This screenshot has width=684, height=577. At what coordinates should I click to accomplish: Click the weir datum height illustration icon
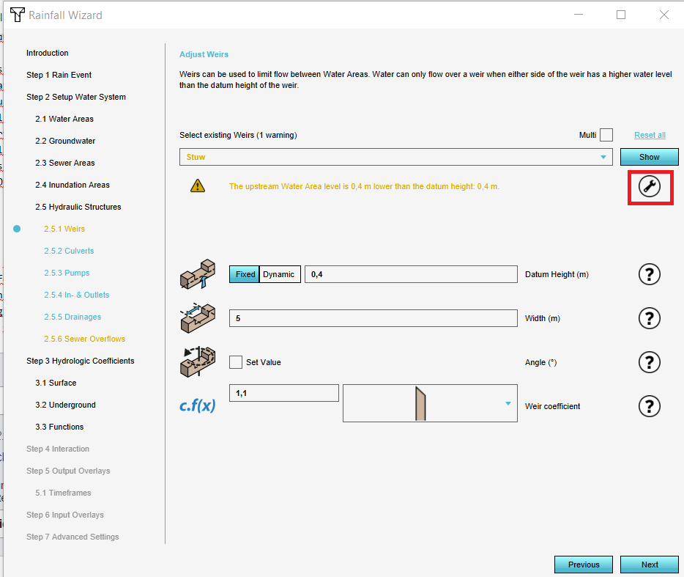(x=198, y=273)
